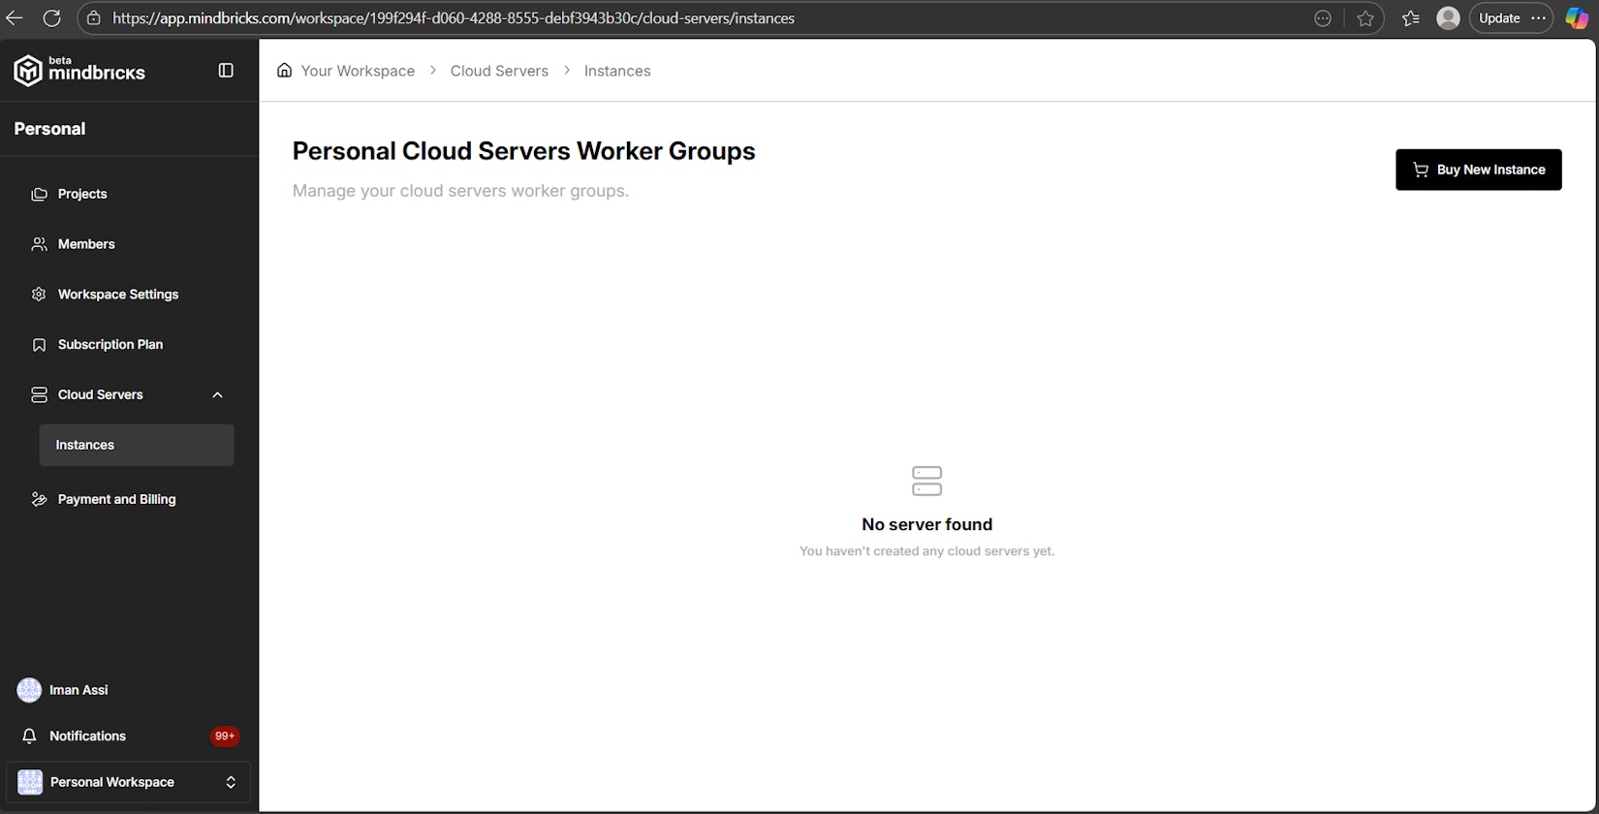Toggle the sidebar collapse panel icon
This screenshot has width=1599, height=814.
pyautogui.click(x=226, y=71)
